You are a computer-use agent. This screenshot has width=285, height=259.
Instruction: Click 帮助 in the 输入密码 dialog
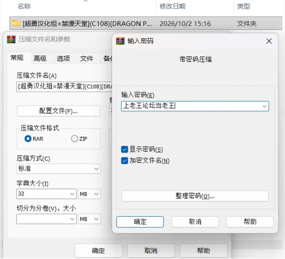click(x=250, y=222)
